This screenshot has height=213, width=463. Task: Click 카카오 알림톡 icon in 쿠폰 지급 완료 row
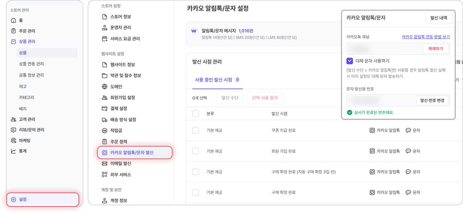372,130
